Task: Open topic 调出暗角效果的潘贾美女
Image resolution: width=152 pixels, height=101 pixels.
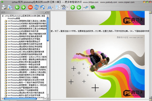Action: pyautogui.click(x=24, y=49)
